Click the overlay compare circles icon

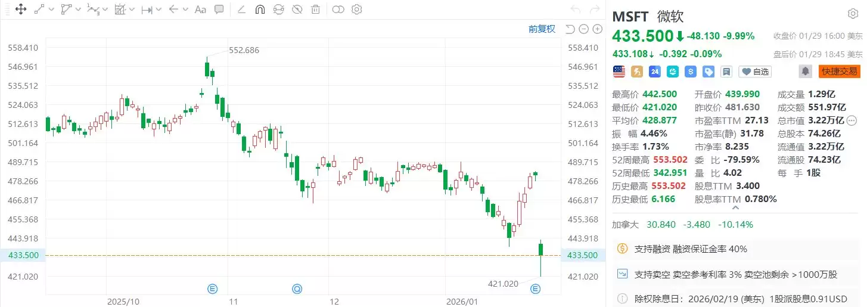(338, 10)
